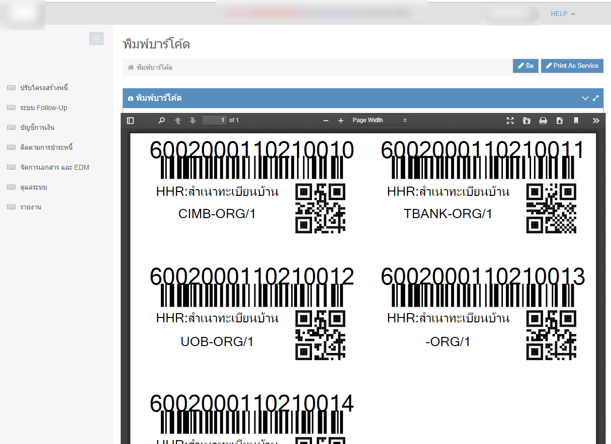Click barcode number 6002000110210010
Image resolution: width=611 pixels, height=444 pixels.
pos(252,150)
